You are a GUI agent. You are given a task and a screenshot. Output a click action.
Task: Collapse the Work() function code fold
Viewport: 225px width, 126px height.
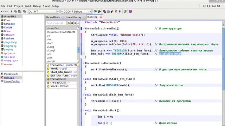[84, 110]
